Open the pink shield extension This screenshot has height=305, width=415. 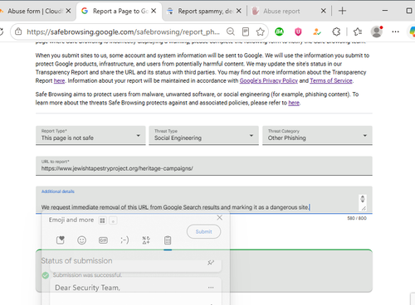pos(298,31)
